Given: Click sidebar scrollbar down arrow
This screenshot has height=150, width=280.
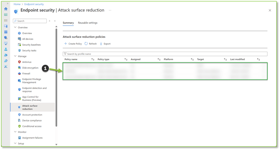Looking at the screenshot, I should [x=56, y=145].
